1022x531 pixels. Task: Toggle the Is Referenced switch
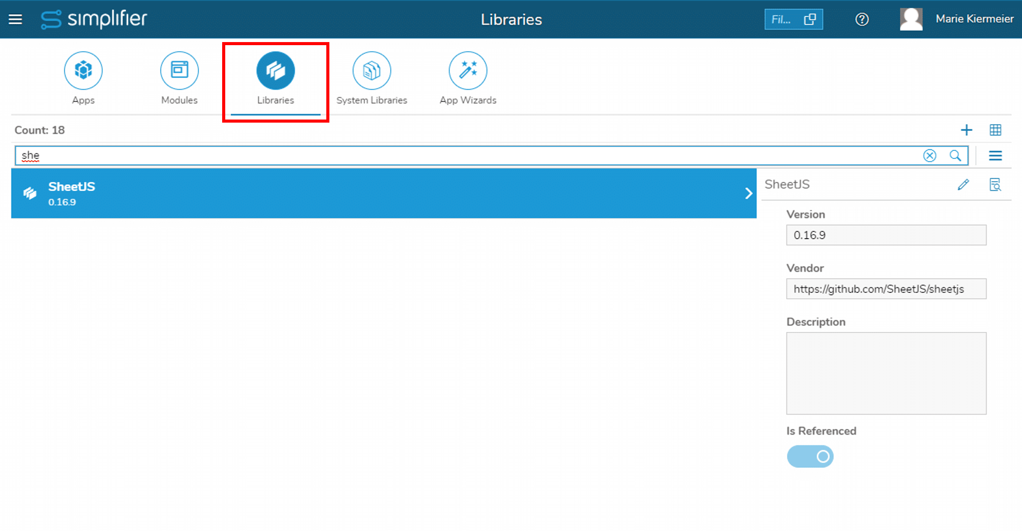tap(810, 457)
